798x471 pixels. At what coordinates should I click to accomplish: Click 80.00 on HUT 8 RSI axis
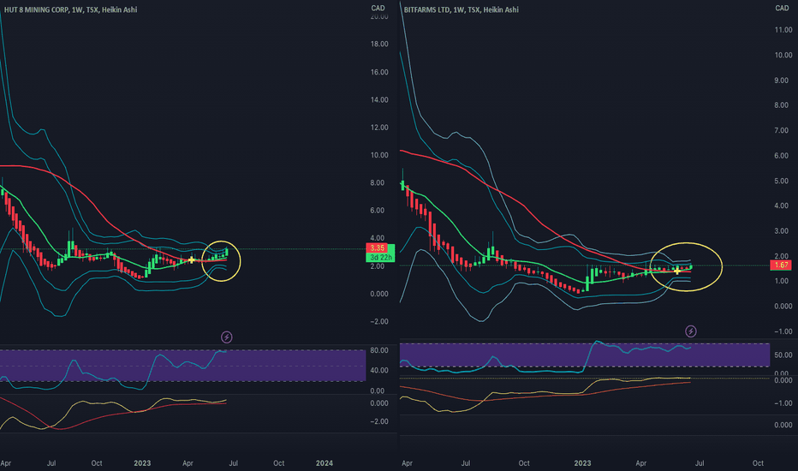379,350
